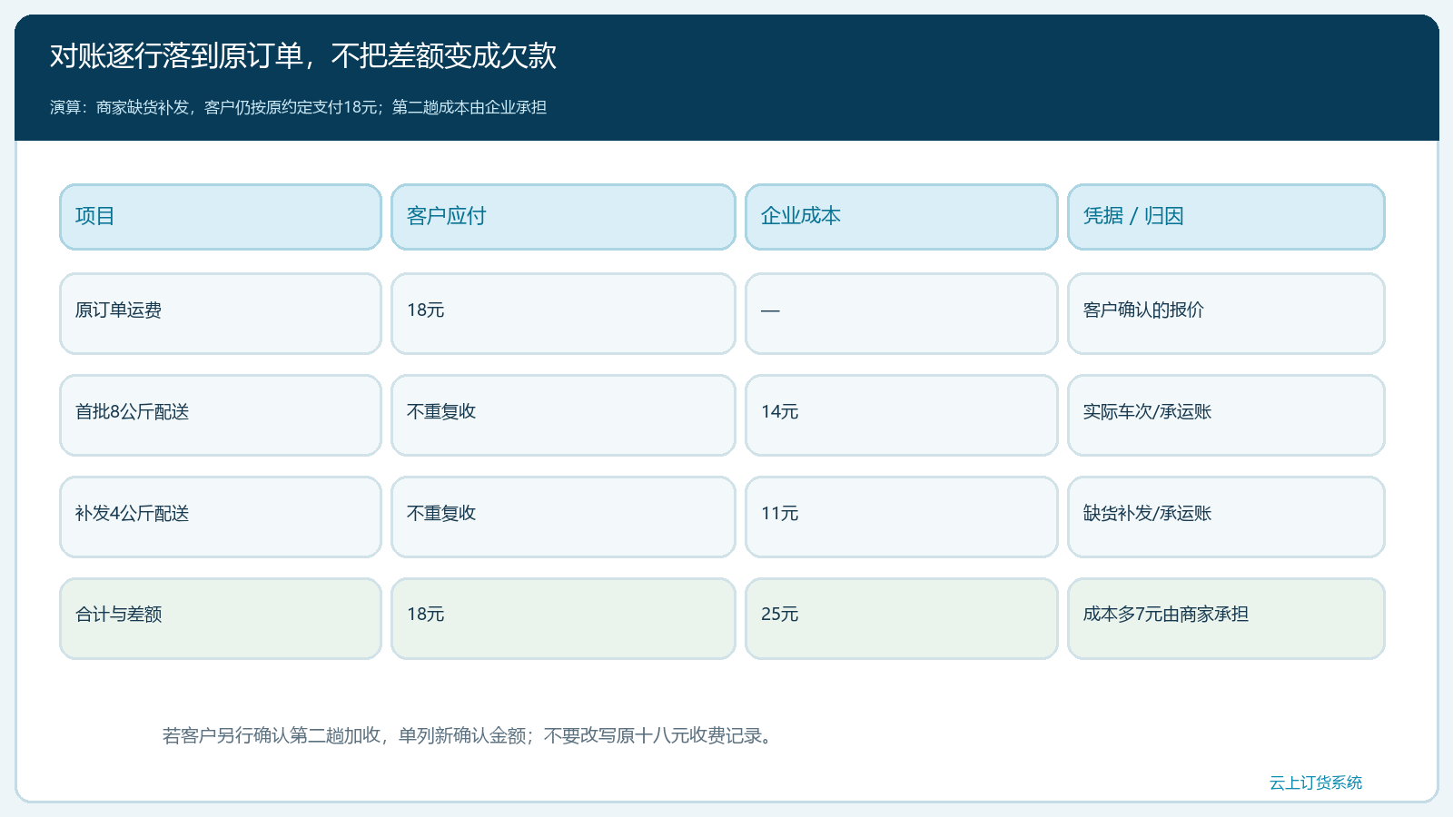The width and height of the screenshot is (1453, 817).
Task: Click the 实际车次/承运账 cell
Action: (x=1226, y=415)
